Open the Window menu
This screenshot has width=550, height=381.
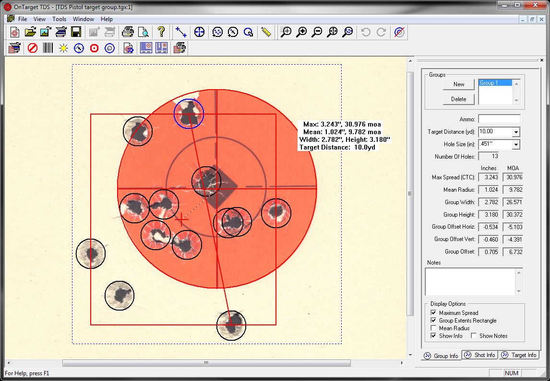83,19
